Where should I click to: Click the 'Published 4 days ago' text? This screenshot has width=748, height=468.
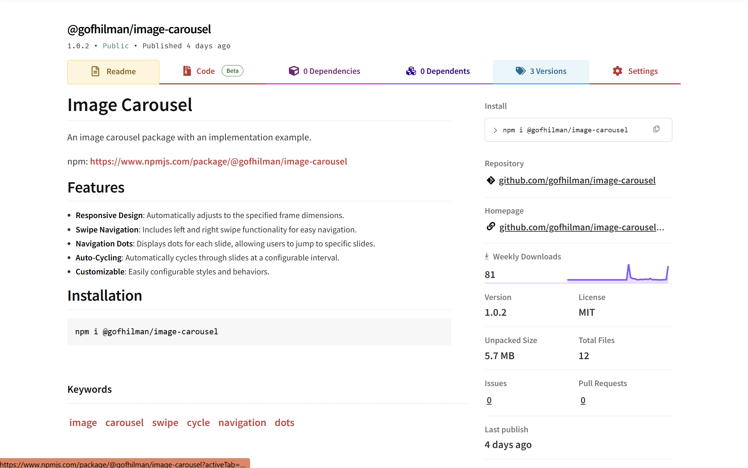(186, 46)
